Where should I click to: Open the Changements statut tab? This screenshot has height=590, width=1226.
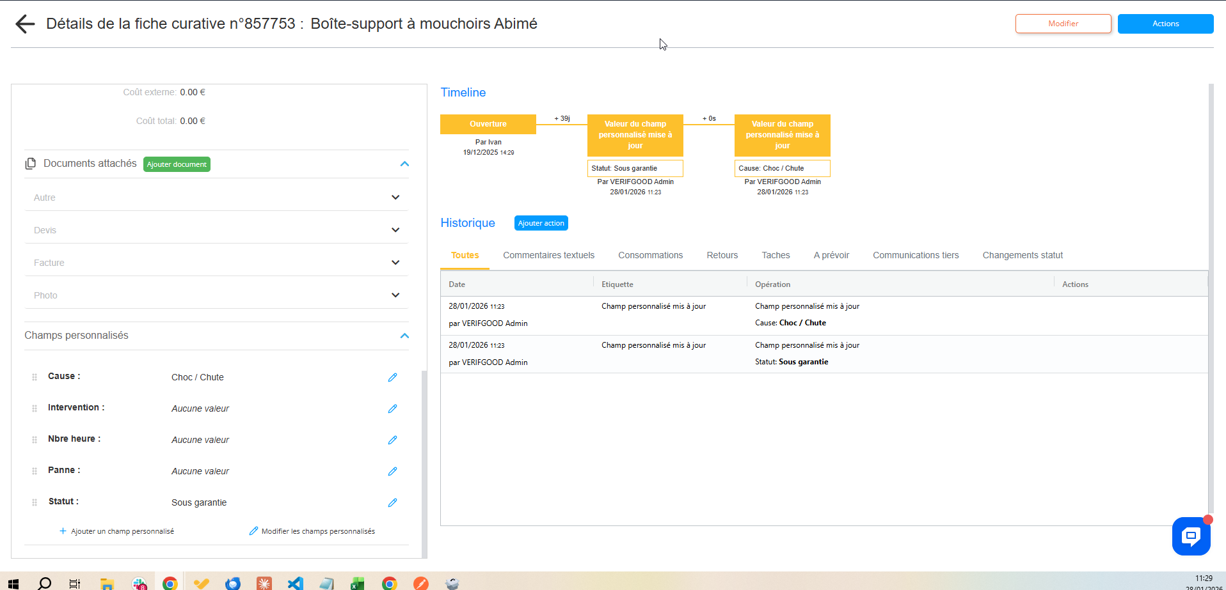pyautogui.click(x=1022, y=255)
